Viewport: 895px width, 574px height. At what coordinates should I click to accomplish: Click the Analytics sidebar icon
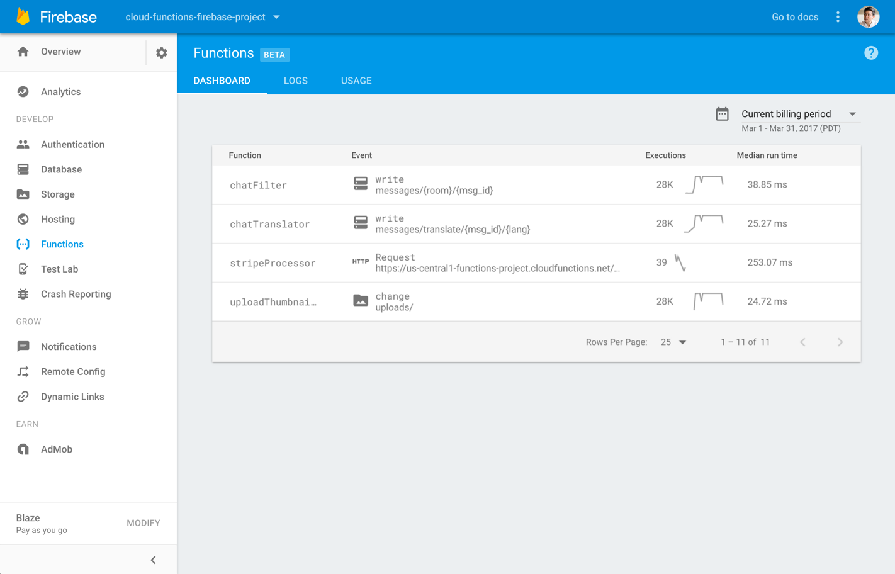click(23, 92)
